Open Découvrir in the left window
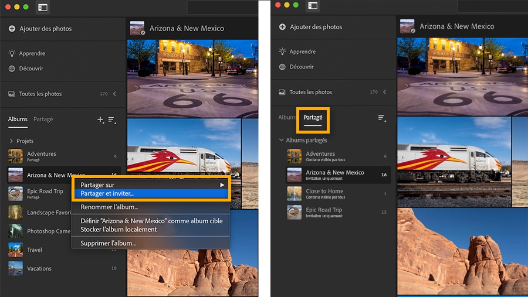Image resolution: width=528 pixels, height=297 pixels. pos(26,69)
